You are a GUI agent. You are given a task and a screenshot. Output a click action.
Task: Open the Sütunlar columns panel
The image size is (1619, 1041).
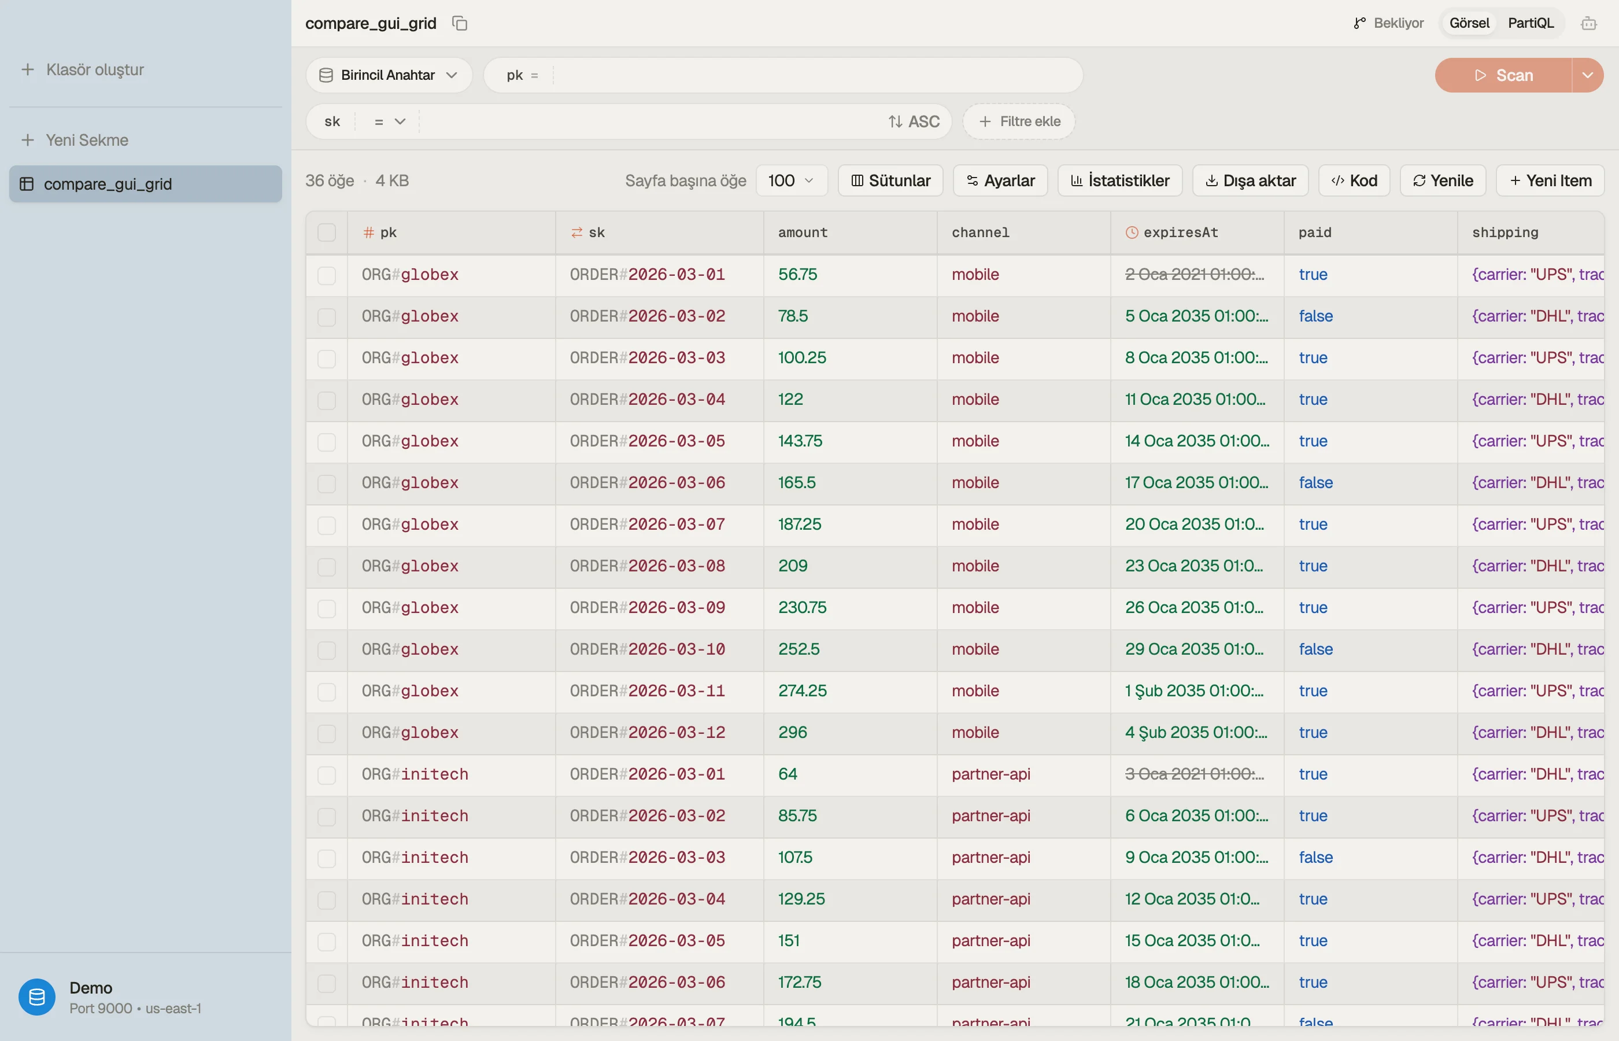coord(890,180)
